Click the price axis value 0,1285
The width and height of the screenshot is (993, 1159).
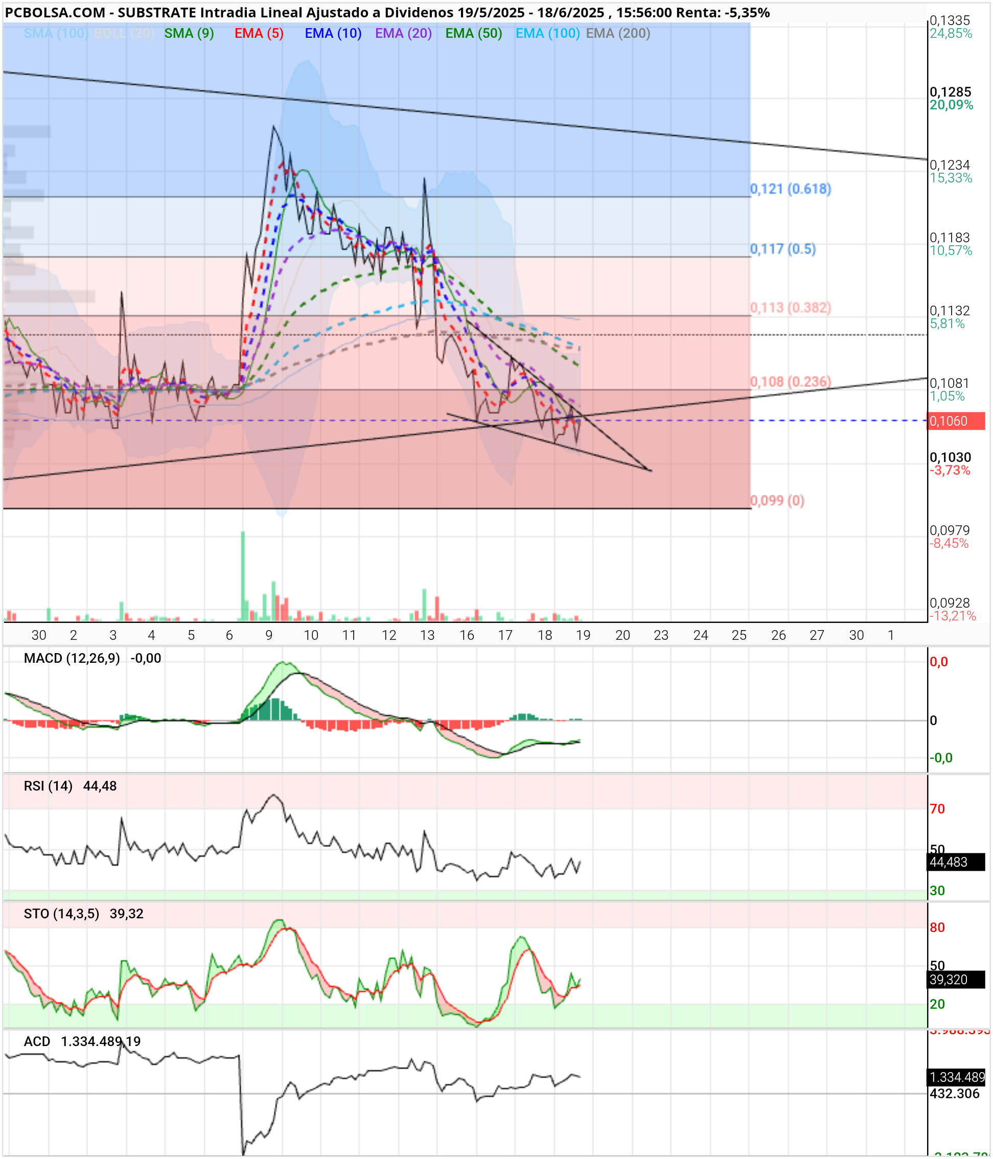pos(951,92)
